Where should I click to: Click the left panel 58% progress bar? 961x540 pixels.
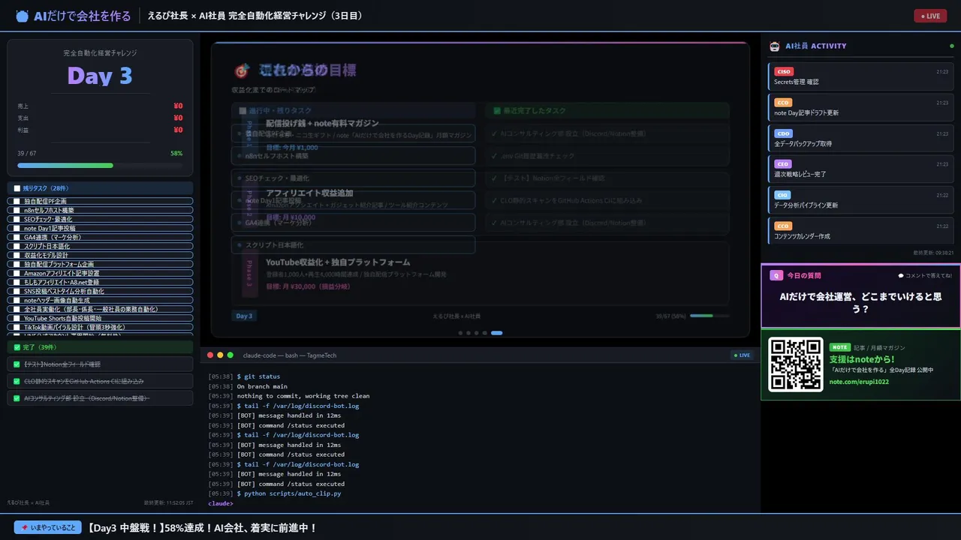click(x=100, y=165)
